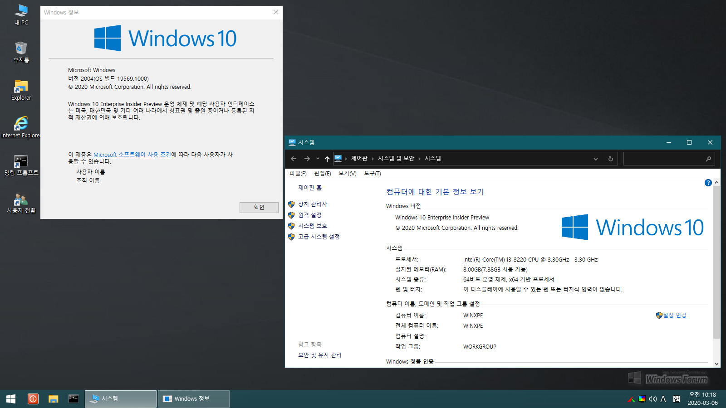Toggle the A input mode indicator
726x408 pixels.
(663, 399)
